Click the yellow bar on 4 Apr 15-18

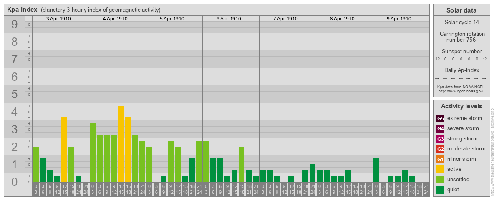click(128, 150)
